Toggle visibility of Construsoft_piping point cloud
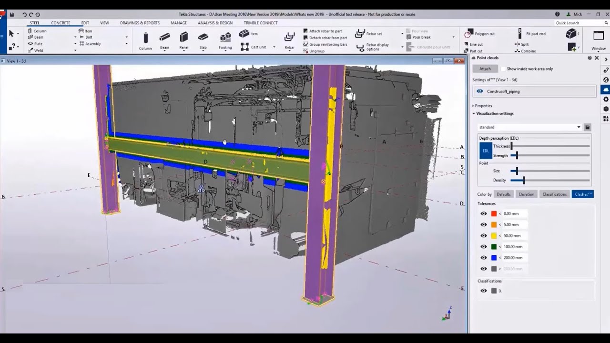Screen dimensions: 610x343 tap(480, 91)
